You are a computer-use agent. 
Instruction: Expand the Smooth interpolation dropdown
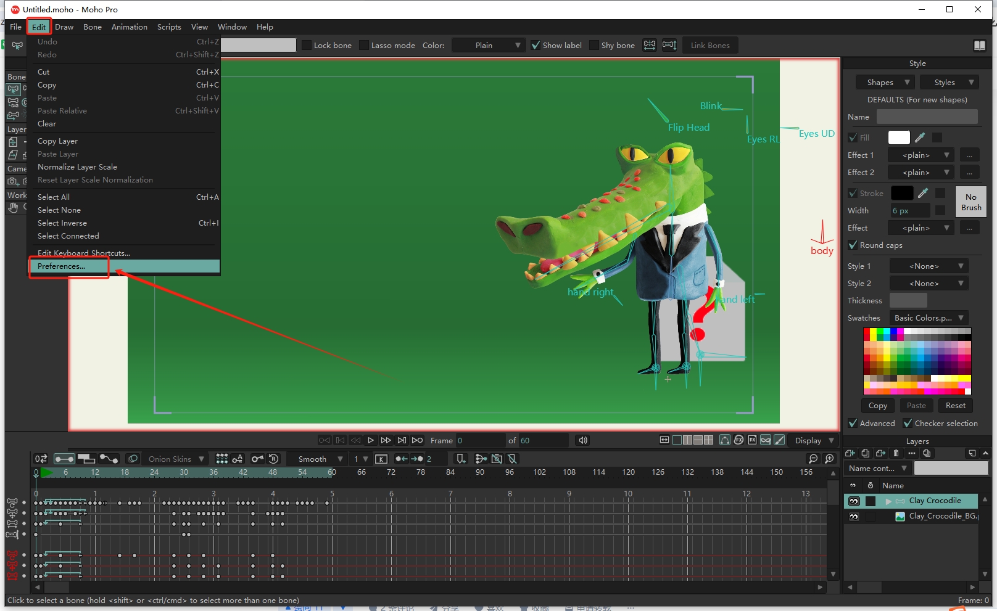pos(320,459)
